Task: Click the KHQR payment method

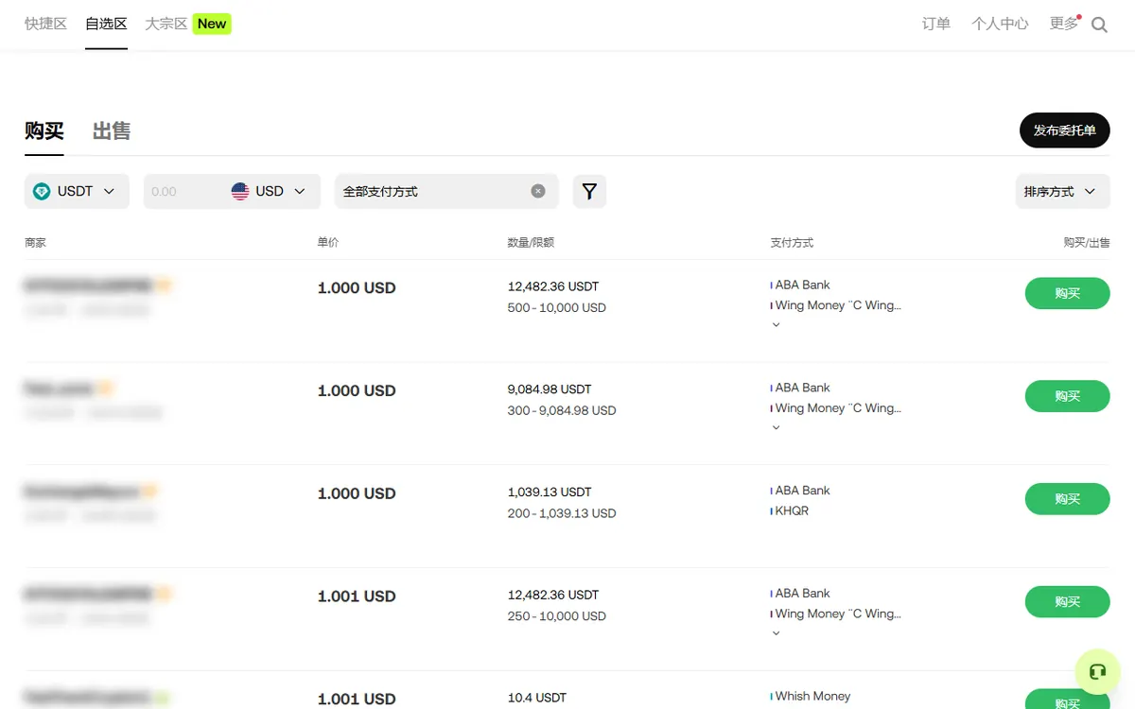Action: (x=792, y=511)
